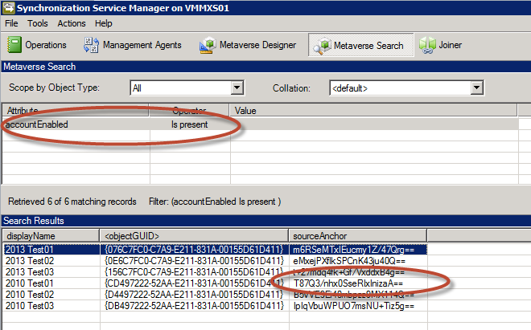Click the application icon in title bar
This screenshot has height=330, width=531.
point(8,7)
